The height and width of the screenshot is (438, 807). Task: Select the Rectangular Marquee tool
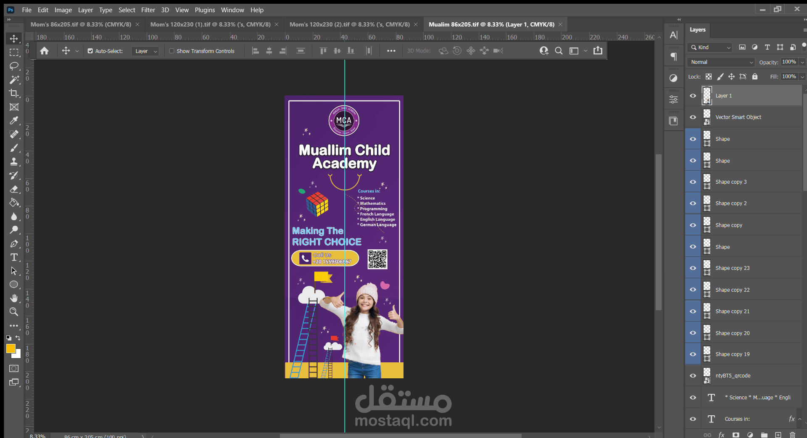(x=14, y=53)
